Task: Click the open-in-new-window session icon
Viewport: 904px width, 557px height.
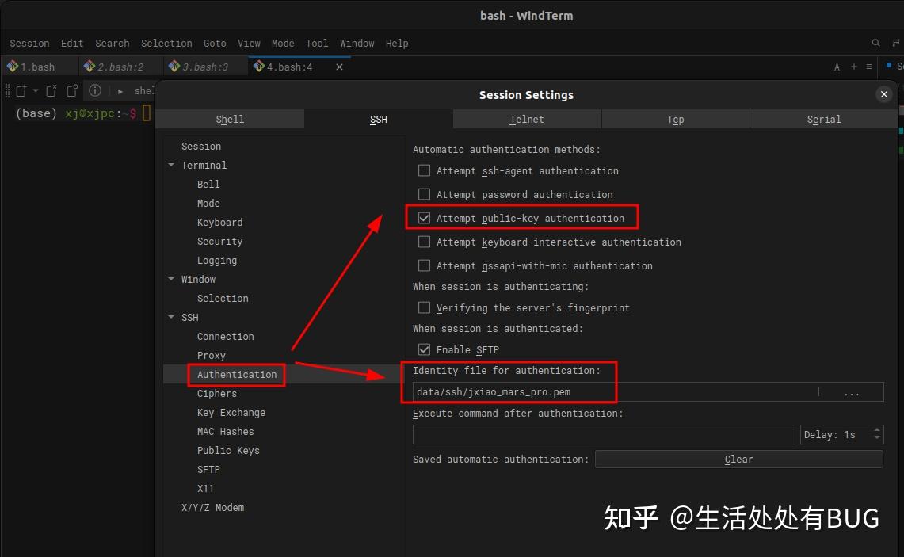Action: tap(71, 90)
